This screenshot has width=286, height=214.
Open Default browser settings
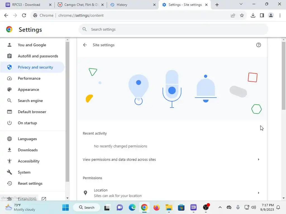pos(32,112)
